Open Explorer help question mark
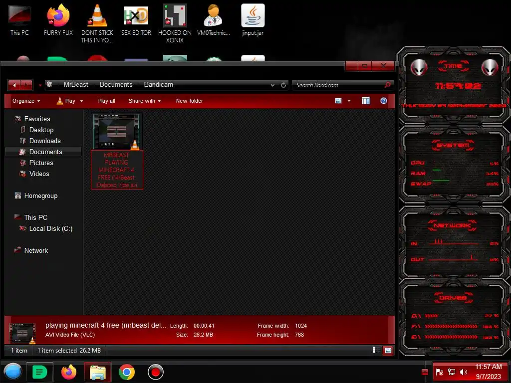 [x=384, y=101]
